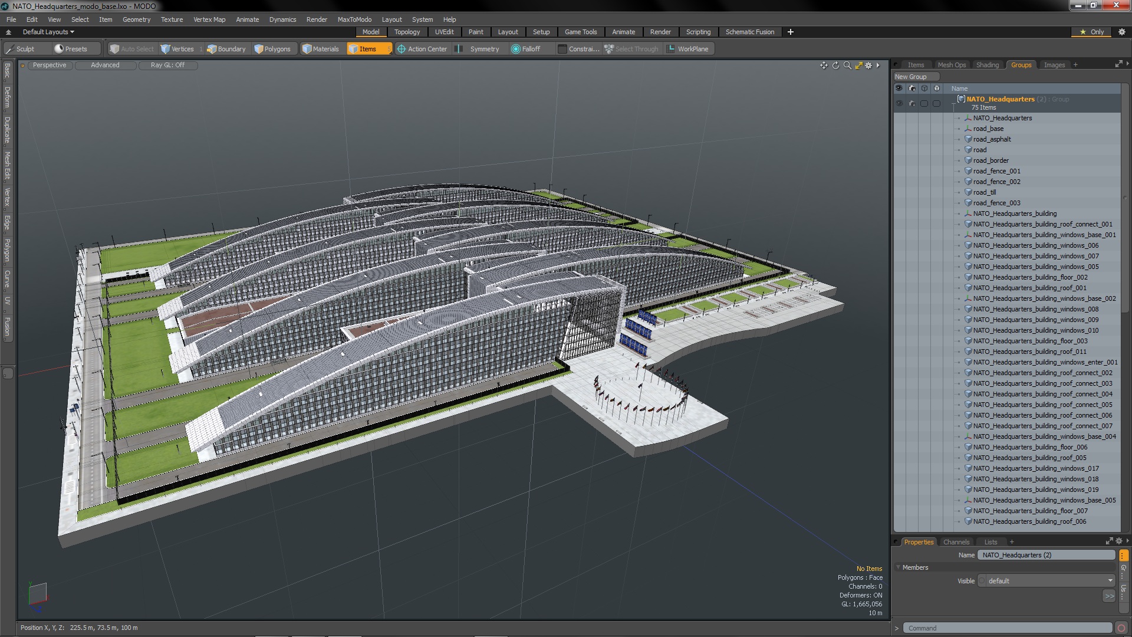Select NATO_Headquarters_building_roof_011 in list

(1029, 352)
